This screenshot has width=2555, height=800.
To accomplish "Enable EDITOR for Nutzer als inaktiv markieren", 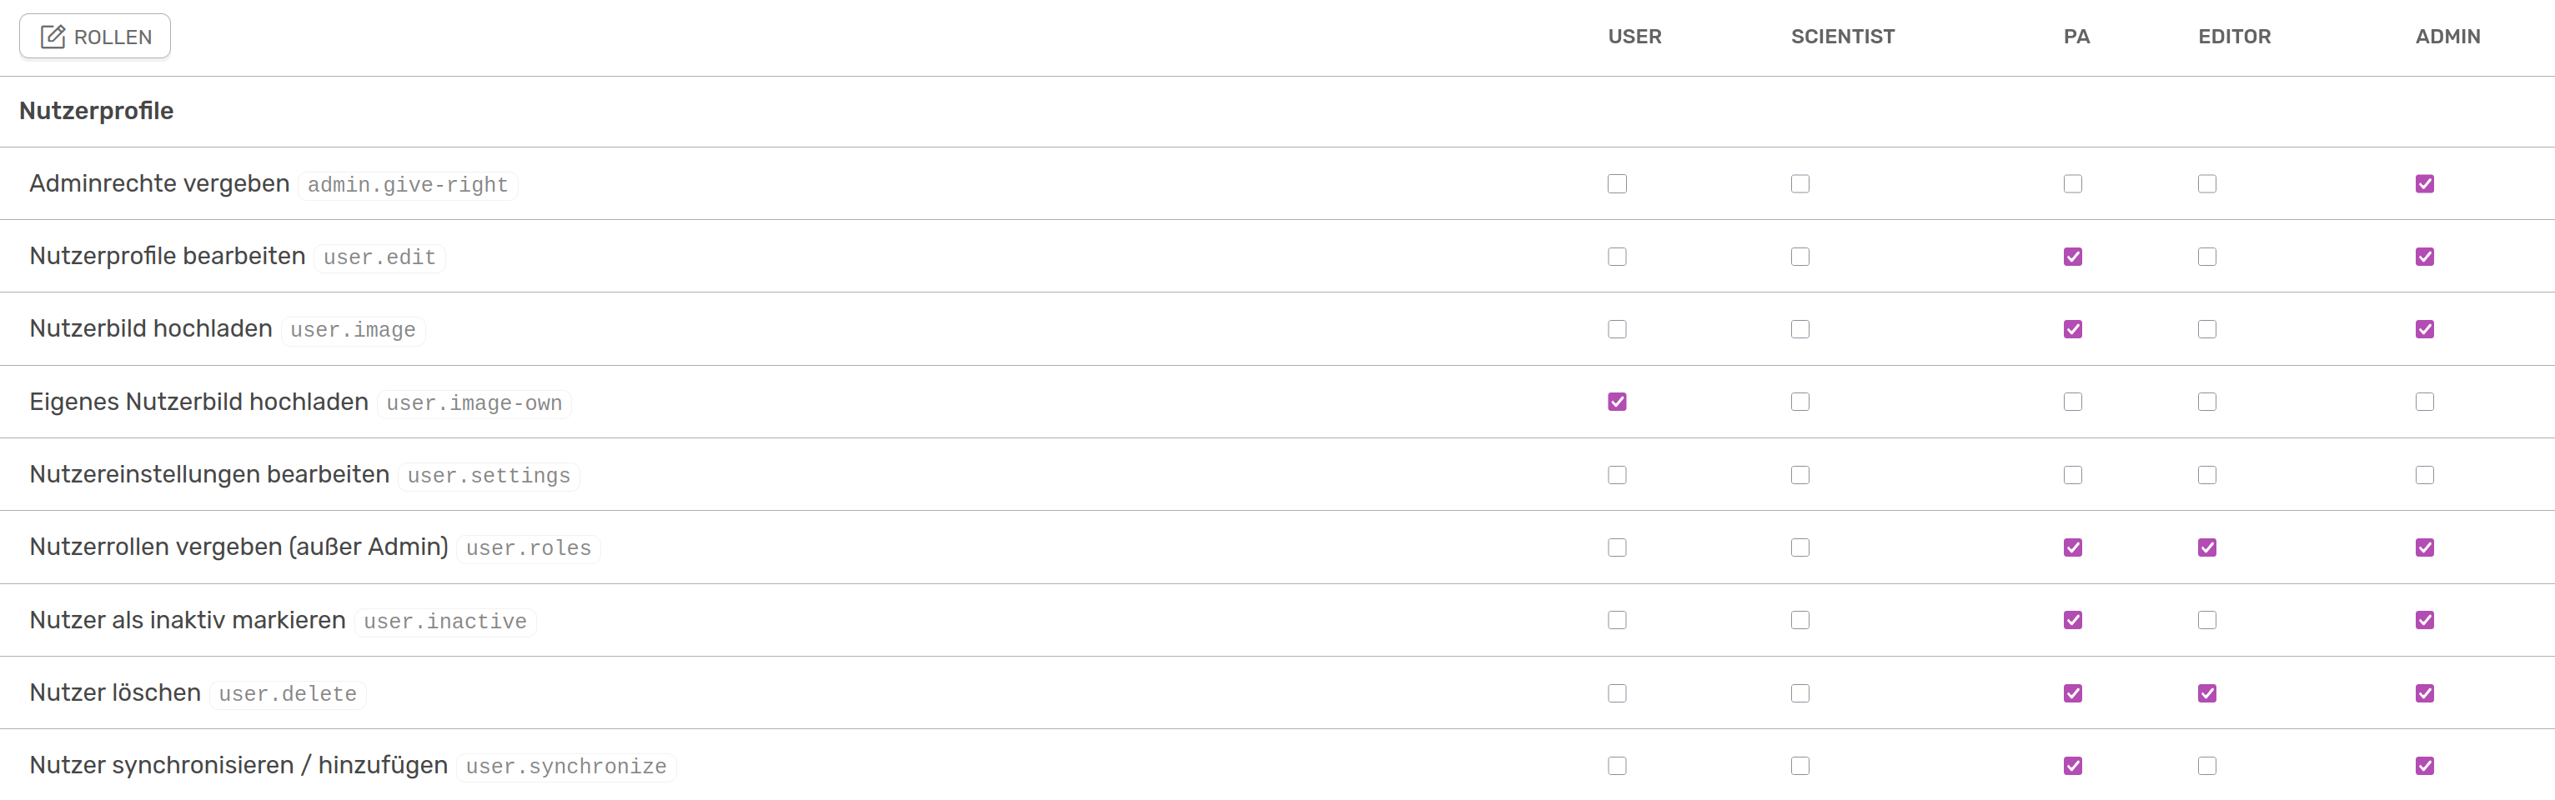I will pyautogui.click(x=2206, y=619).
